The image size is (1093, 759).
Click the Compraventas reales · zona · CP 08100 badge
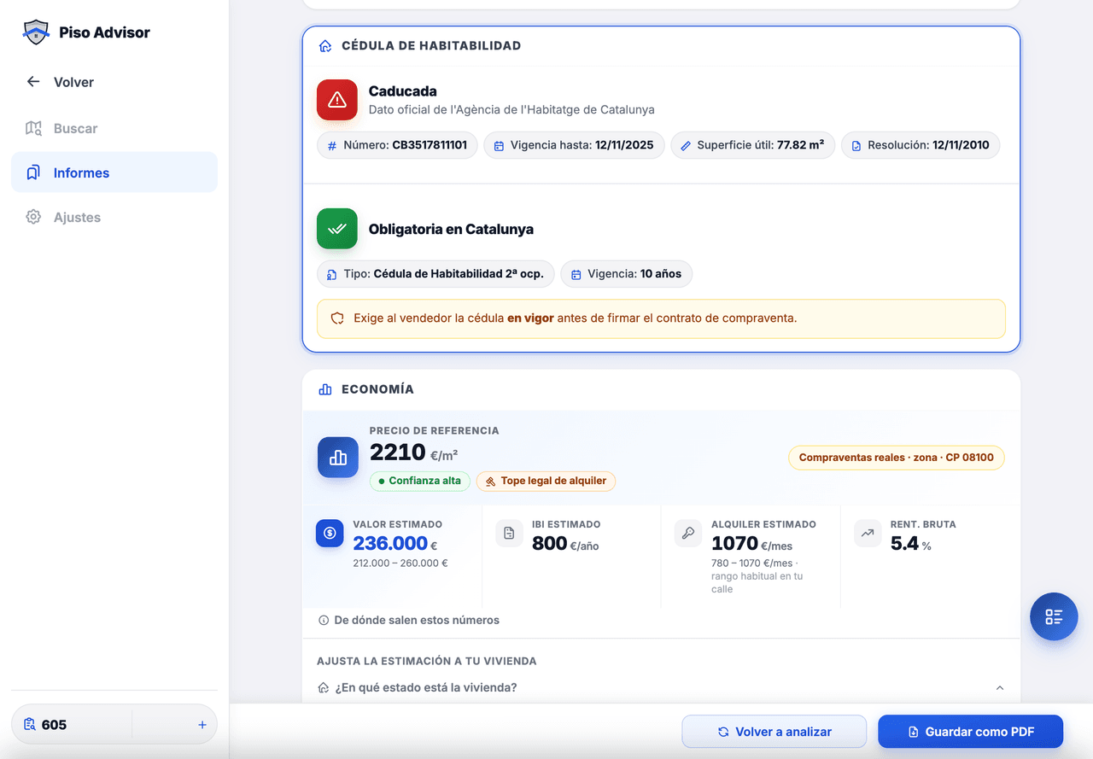pos(897,458)
